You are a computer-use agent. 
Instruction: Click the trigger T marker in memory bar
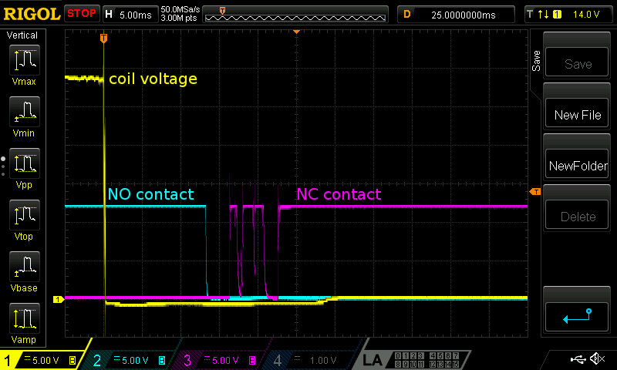point(222,11)
